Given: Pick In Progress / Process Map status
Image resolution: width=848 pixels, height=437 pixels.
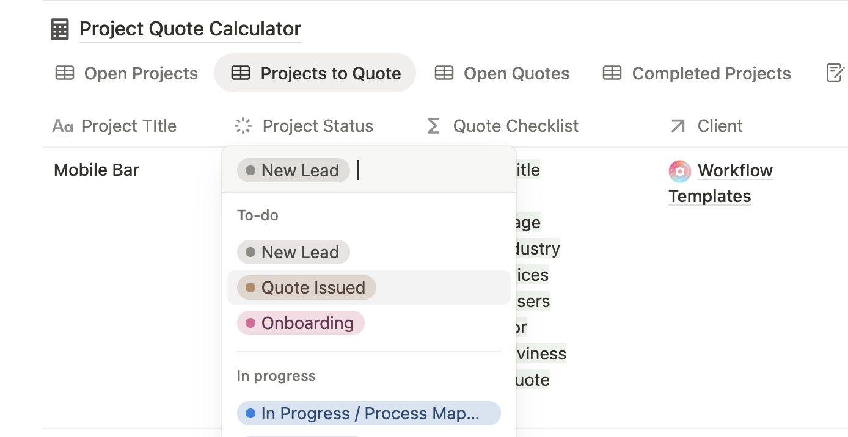Looking at the screenshot, I should click(369, 413).
